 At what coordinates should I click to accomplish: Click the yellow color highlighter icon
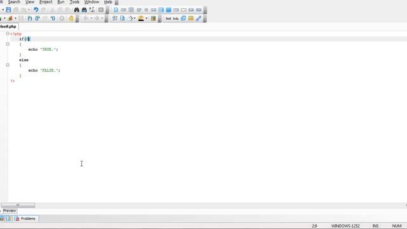141,18
